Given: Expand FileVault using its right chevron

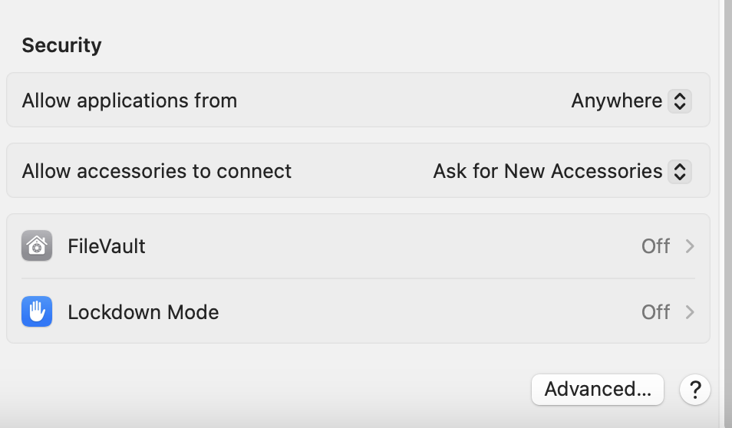Looking at the screenshot, I should pyautogui.click(x=690, y=246).
